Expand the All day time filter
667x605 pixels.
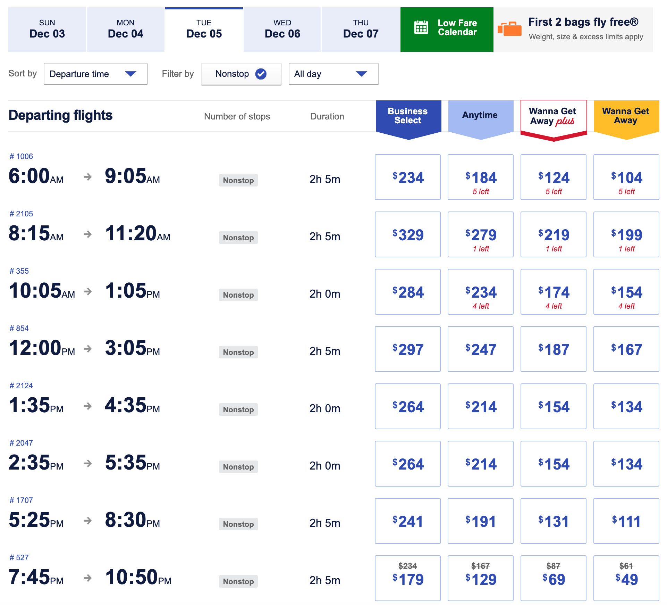click(333, 74)
